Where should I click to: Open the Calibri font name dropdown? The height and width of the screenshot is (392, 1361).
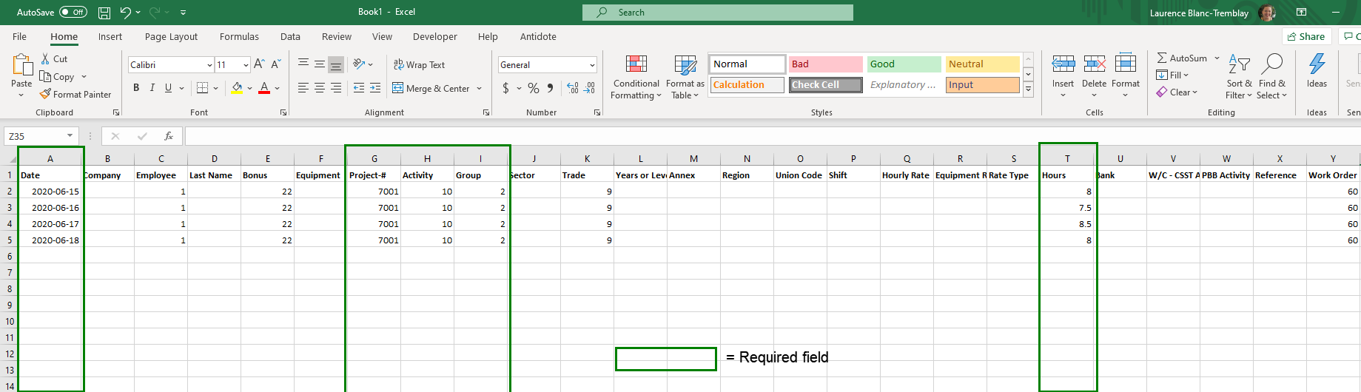(x=209, y=65)
